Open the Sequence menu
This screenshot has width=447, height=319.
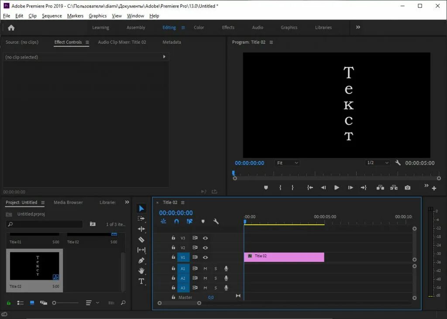click(52, 16)
